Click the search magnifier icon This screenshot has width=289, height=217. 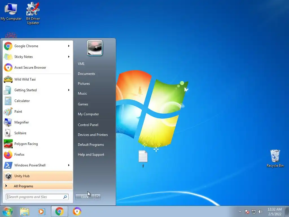pos(65,197)
